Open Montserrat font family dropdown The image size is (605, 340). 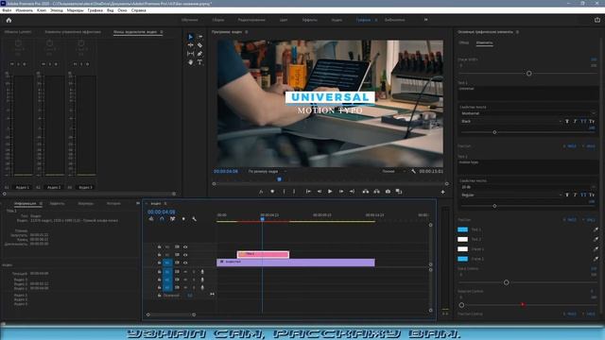[528, 113]
